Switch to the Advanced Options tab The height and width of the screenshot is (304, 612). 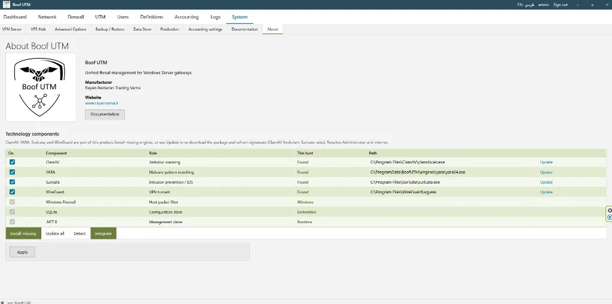(x=71, y=29)
